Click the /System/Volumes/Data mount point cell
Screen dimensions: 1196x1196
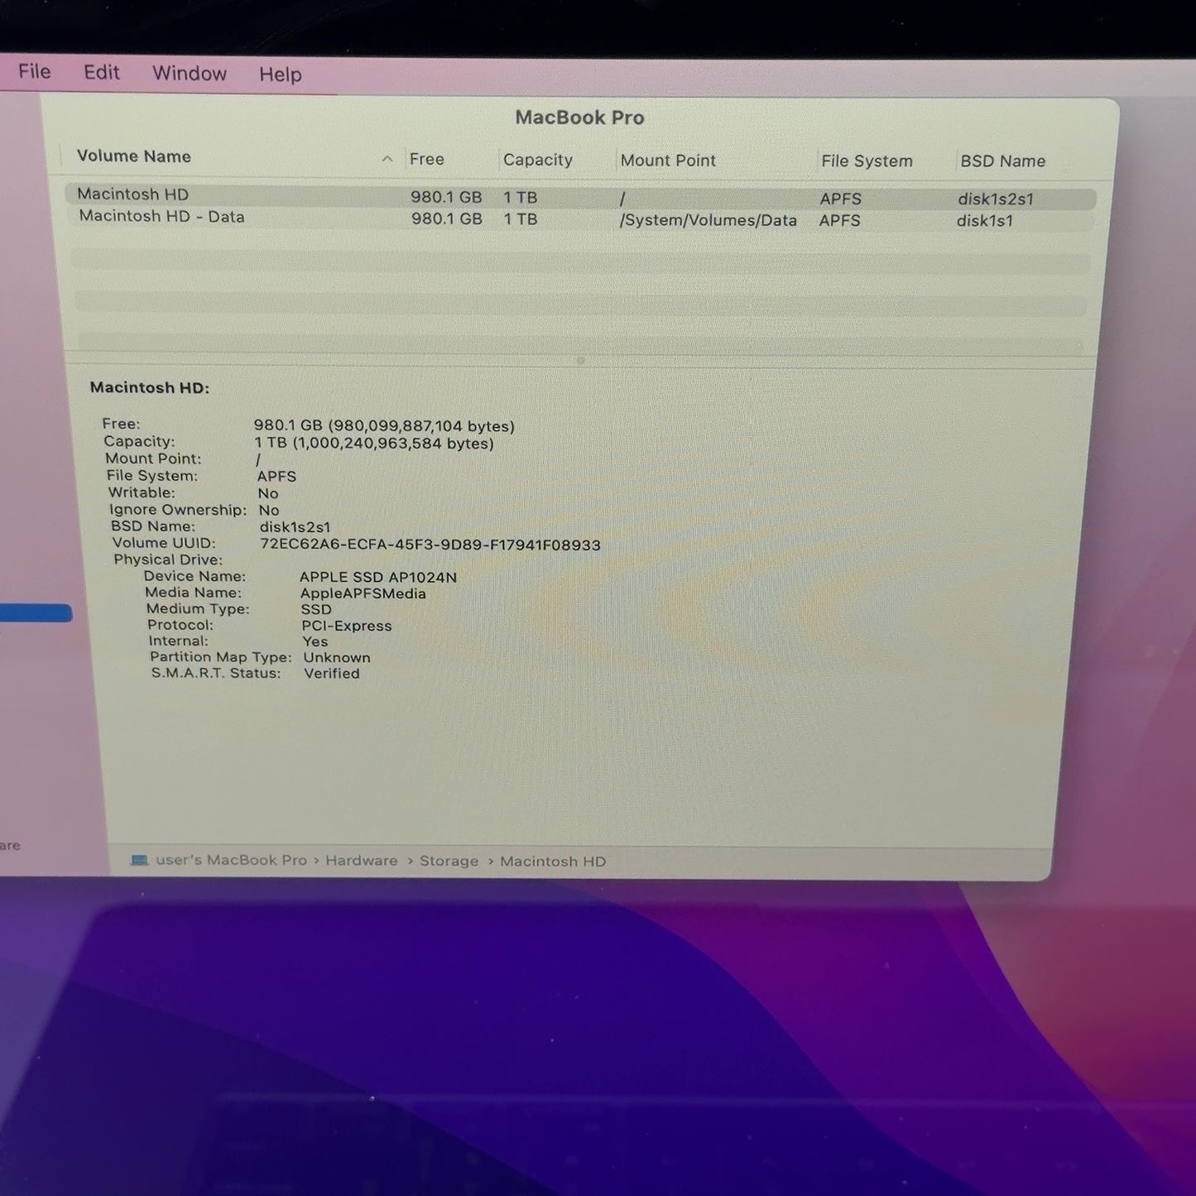[708, 220]
